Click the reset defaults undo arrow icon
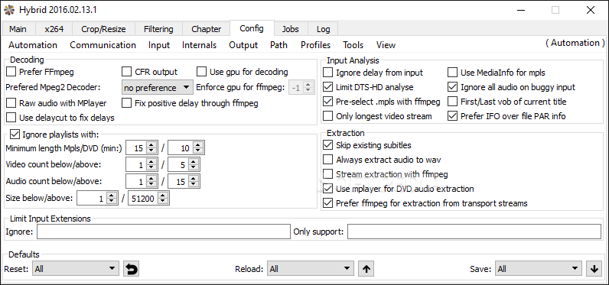This screenshot has height=285, width=609. tap(132, 269)
